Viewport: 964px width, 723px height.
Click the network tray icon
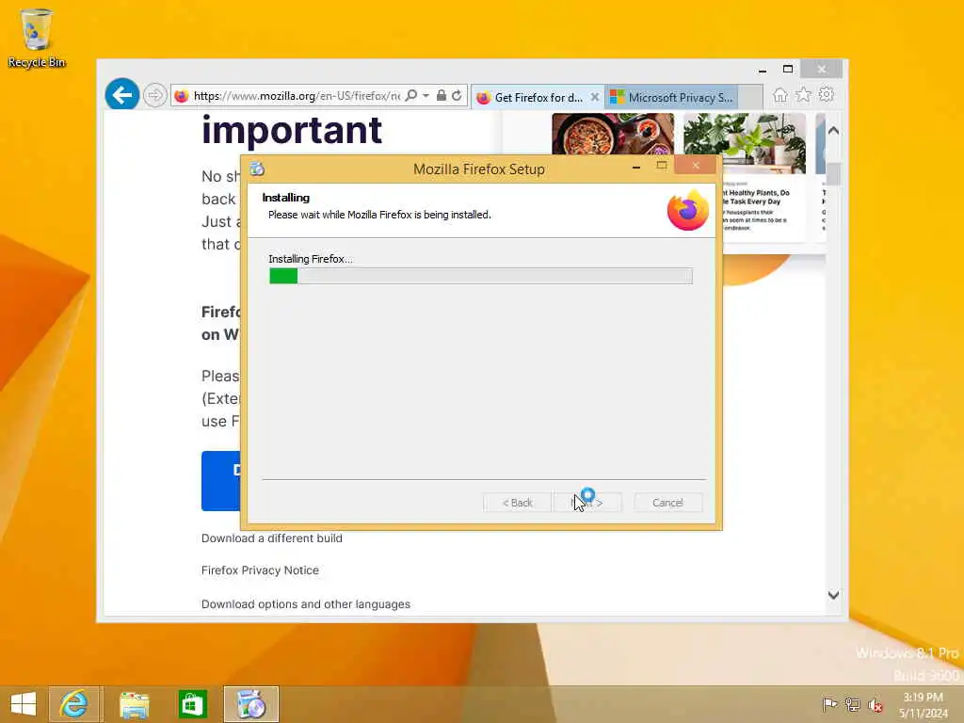click(852, 704)
